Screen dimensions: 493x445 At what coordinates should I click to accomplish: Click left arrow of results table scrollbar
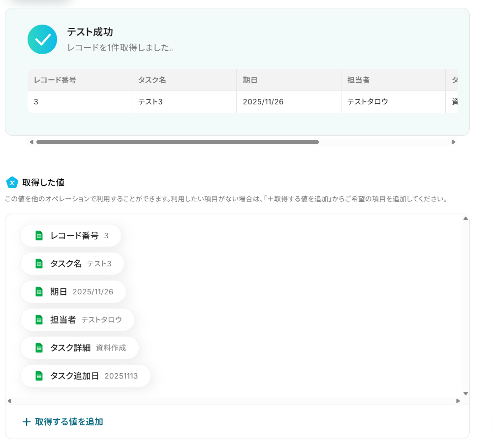pos(31,142)
